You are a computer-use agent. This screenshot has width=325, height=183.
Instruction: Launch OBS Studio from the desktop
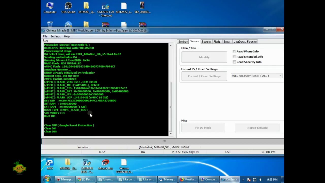point(68,8)
